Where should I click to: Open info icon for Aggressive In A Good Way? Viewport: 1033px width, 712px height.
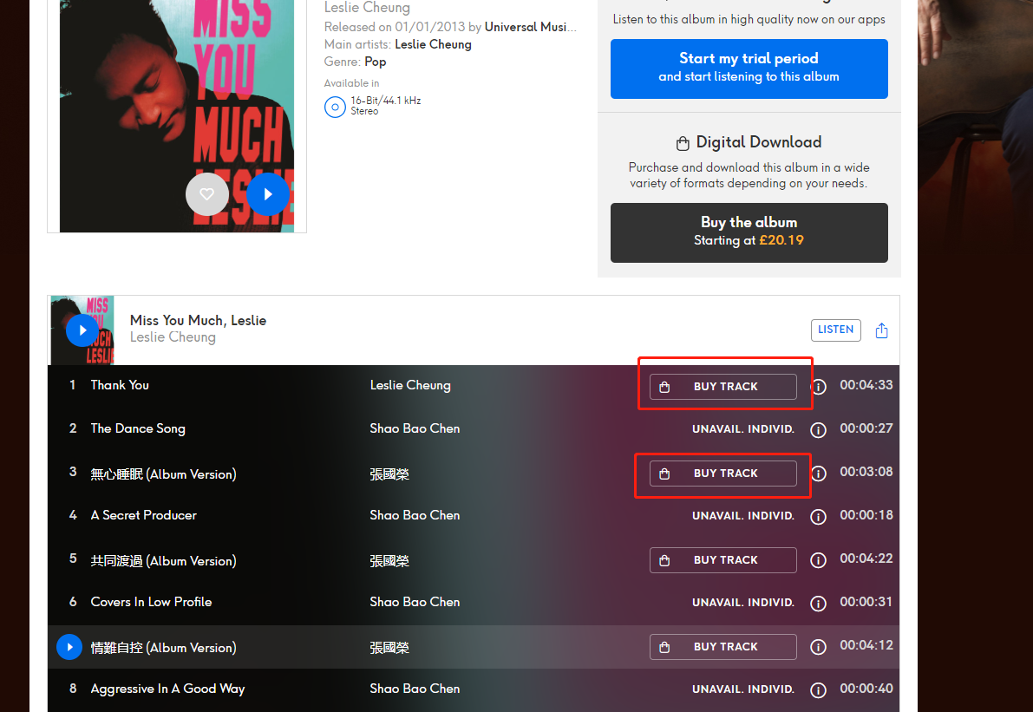tap(818, 690)
